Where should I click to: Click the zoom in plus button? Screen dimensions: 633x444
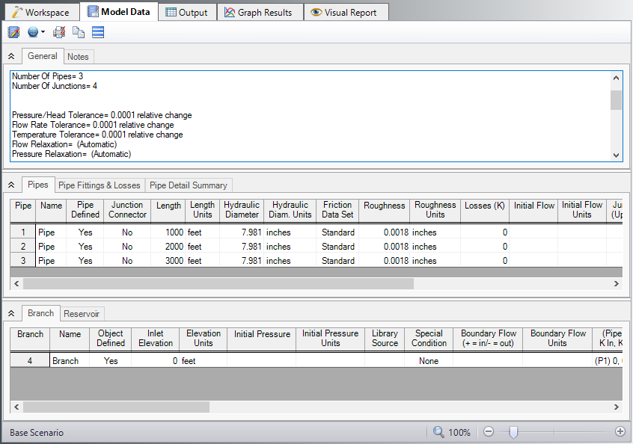click(620, 432)
